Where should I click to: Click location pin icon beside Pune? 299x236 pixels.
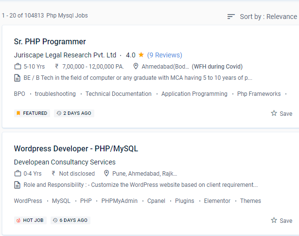(x=106, y=174)
